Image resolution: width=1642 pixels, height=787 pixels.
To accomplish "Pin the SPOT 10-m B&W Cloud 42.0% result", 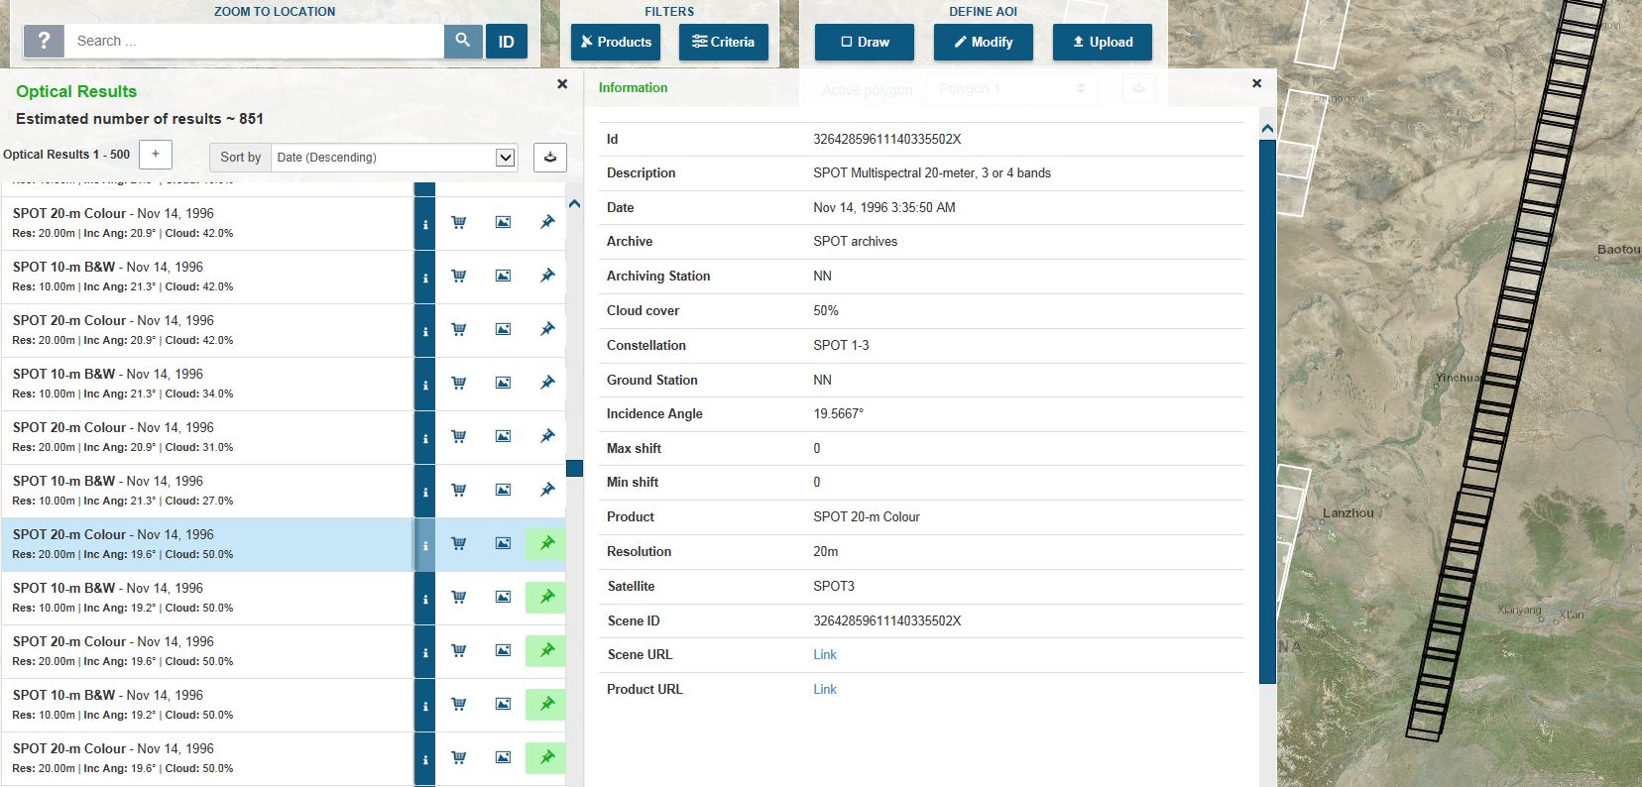I will coord(546,276).
